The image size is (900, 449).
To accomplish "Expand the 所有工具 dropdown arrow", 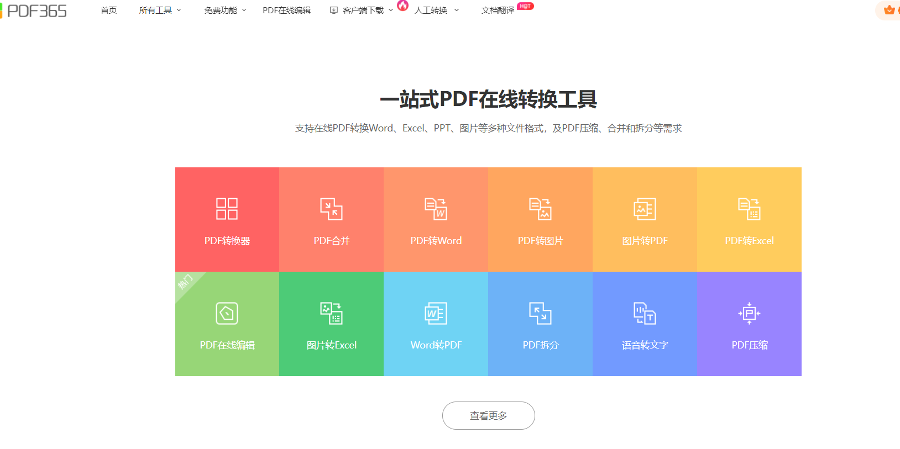I will coord(179,10).
